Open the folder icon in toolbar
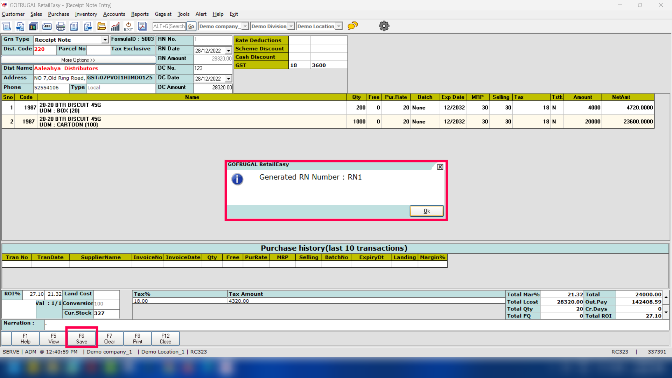Viewport: 672px width, 378px height. click(101, 26)
